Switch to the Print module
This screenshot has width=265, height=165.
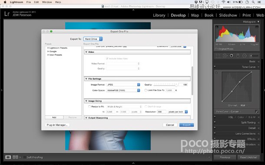pos(247,15)
